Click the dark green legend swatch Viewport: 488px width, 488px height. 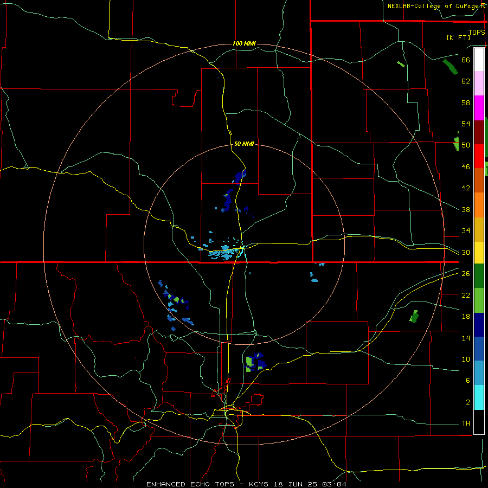click(479, 276)
